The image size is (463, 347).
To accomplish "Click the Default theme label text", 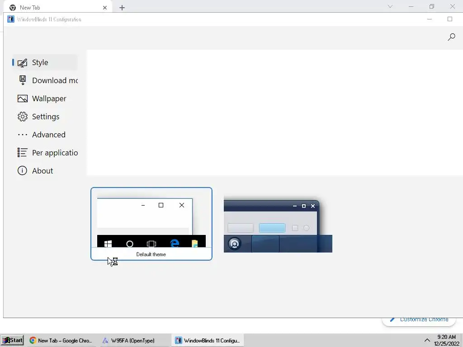I will (x=151, y=254).
